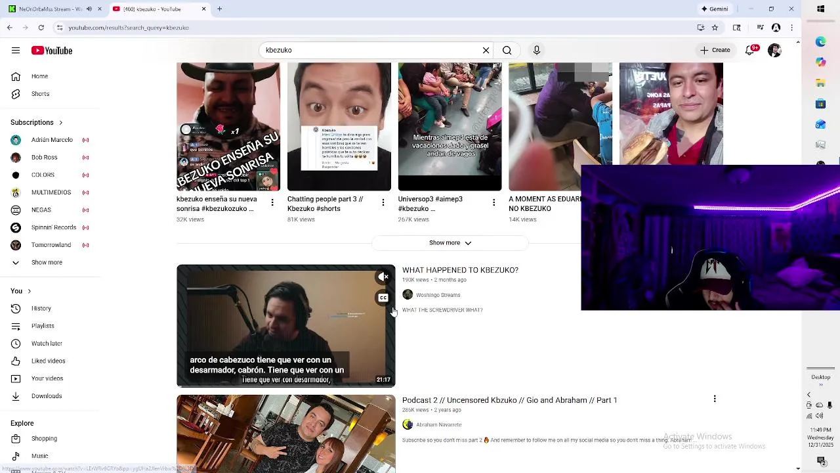Open NEGAS subscription channel
The height and width of the screenshot is (473, 840).
click(x=41, y=210)
